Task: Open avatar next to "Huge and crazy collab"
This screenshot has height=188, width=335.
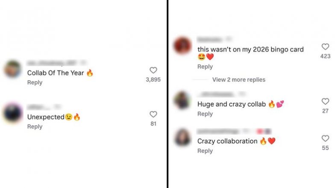Action: pyautogui.click(x=183, y=101)
